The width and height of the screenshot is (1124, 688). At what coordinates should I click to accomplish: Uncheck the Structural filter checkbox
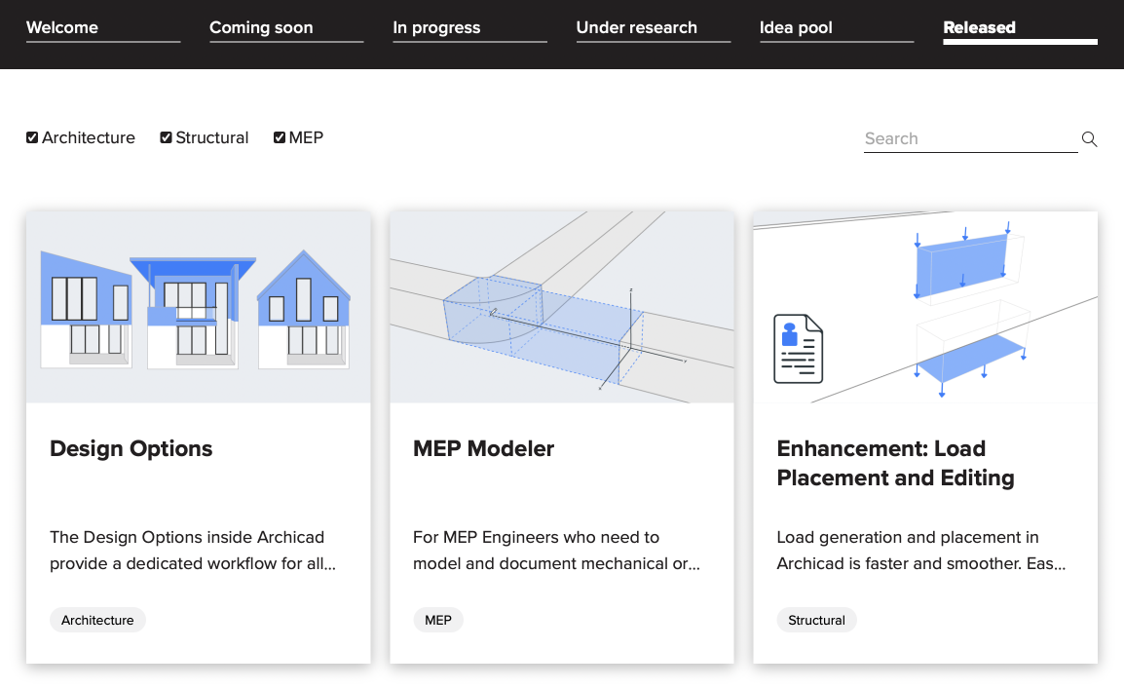pos(166,137)
